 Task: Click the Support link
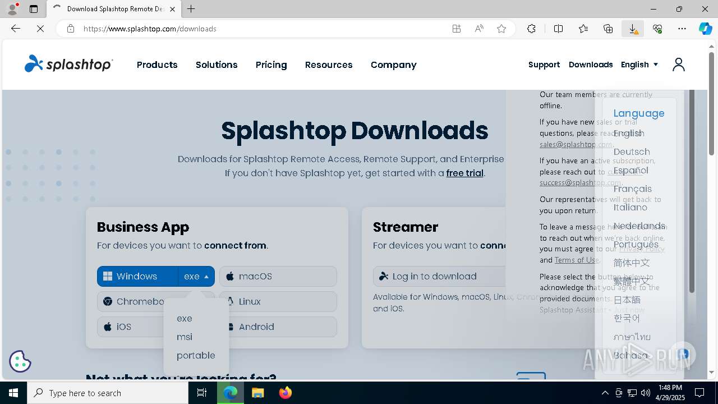[x=544, y=65]
